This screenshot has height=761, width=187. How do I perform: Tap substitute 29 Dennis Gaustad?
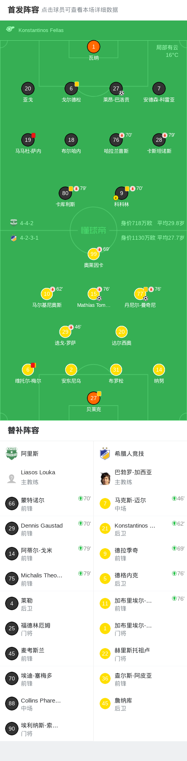tap(46, 529)
